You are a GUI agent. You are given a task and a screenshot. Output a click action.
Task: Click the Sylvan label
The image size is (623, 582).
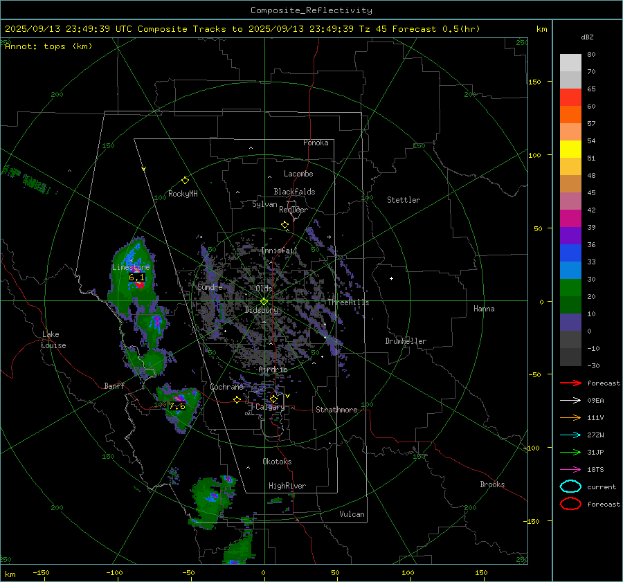(264, 204)
